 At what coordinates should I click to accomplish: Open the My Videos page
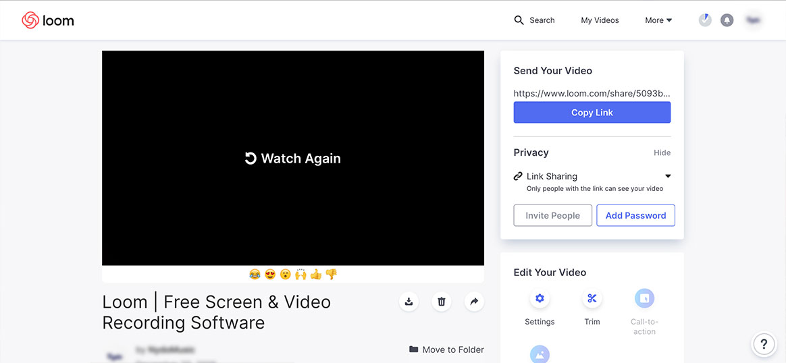pos(600,20)
